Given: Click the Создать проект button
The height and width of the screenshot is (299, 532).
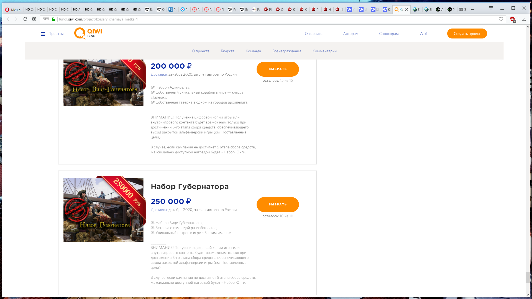Looking at the screenshot, I should [467, 33].
